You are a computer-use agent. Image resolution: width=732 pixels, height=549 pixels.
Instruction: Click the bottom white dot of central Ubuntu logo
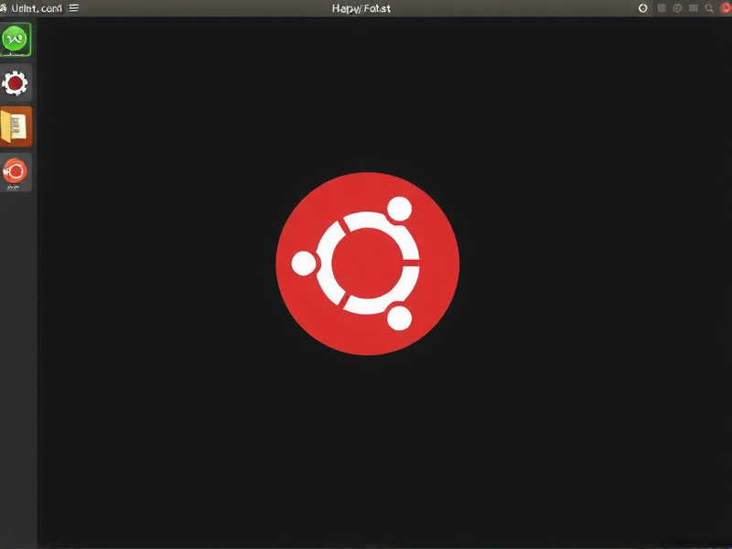(399, 318)
